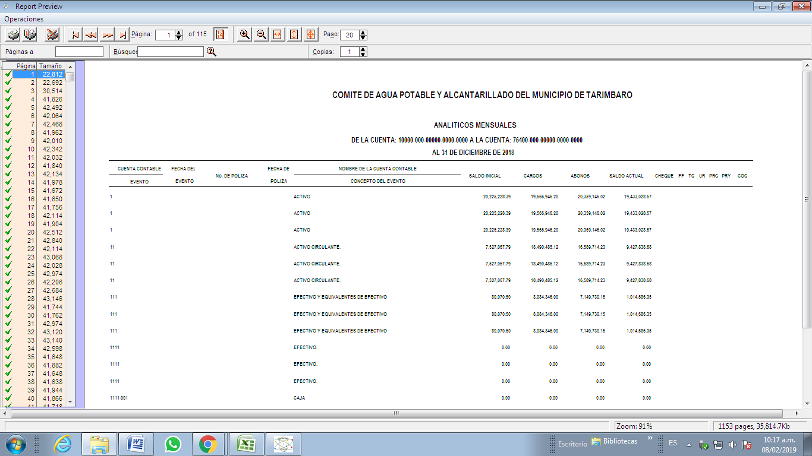Click the Tamaño column header
812x456 pixels.
[x=51, y=66]
